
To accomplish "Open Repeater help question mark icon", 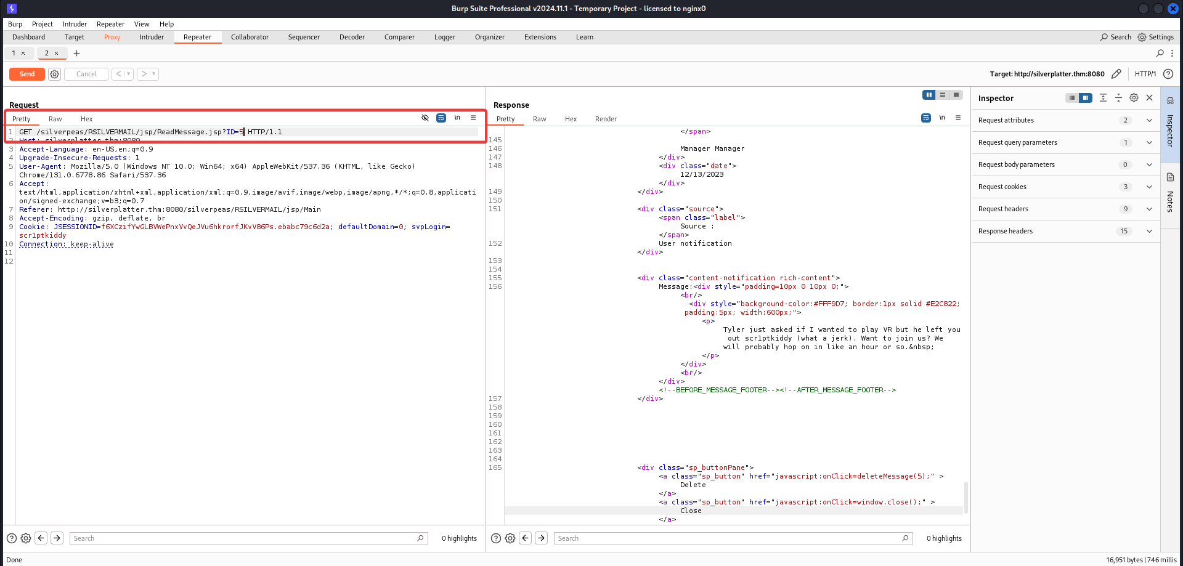I will [x=1168, y=74].
